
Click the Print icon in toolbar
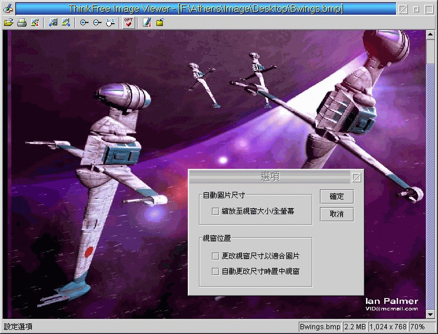22,22
